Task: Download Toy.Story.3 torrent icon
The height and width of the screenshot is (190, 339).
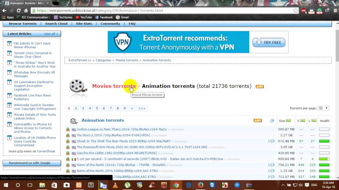Action: [68, 135]
